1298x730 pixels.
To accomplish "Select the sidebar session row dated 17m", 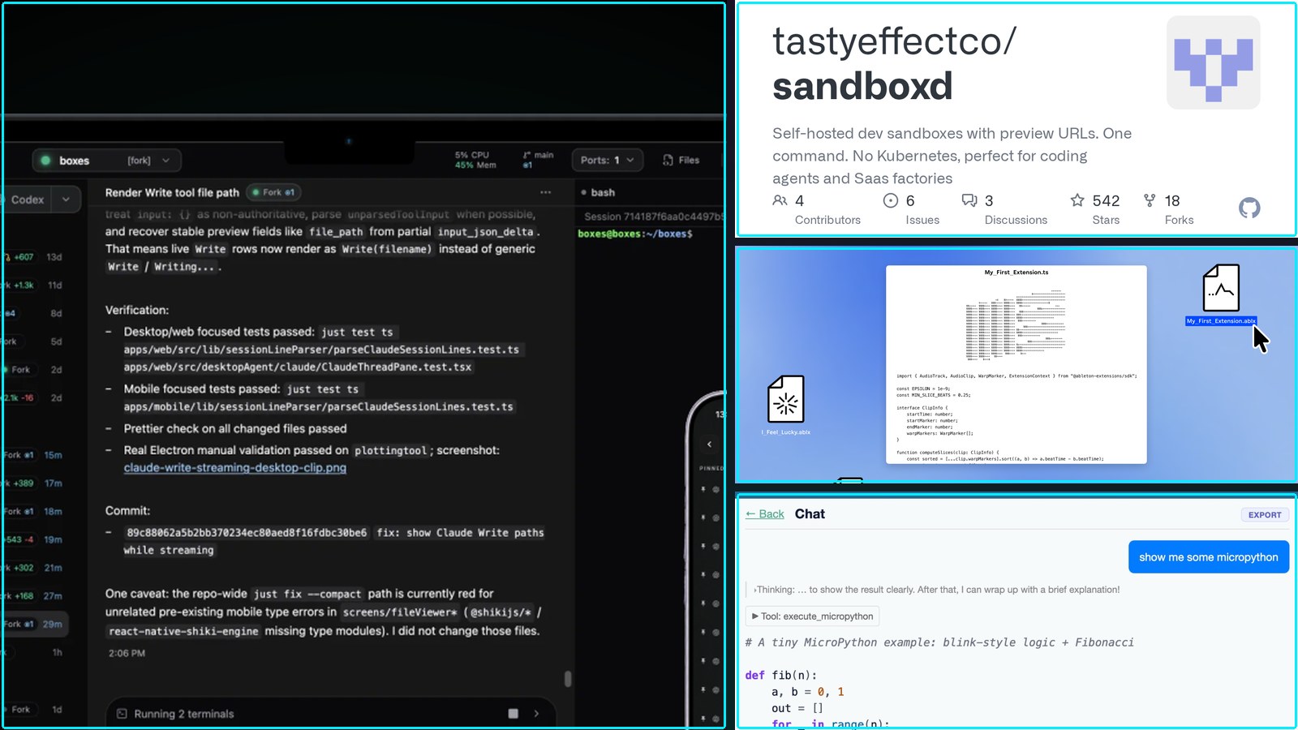I will coord(33,483).
